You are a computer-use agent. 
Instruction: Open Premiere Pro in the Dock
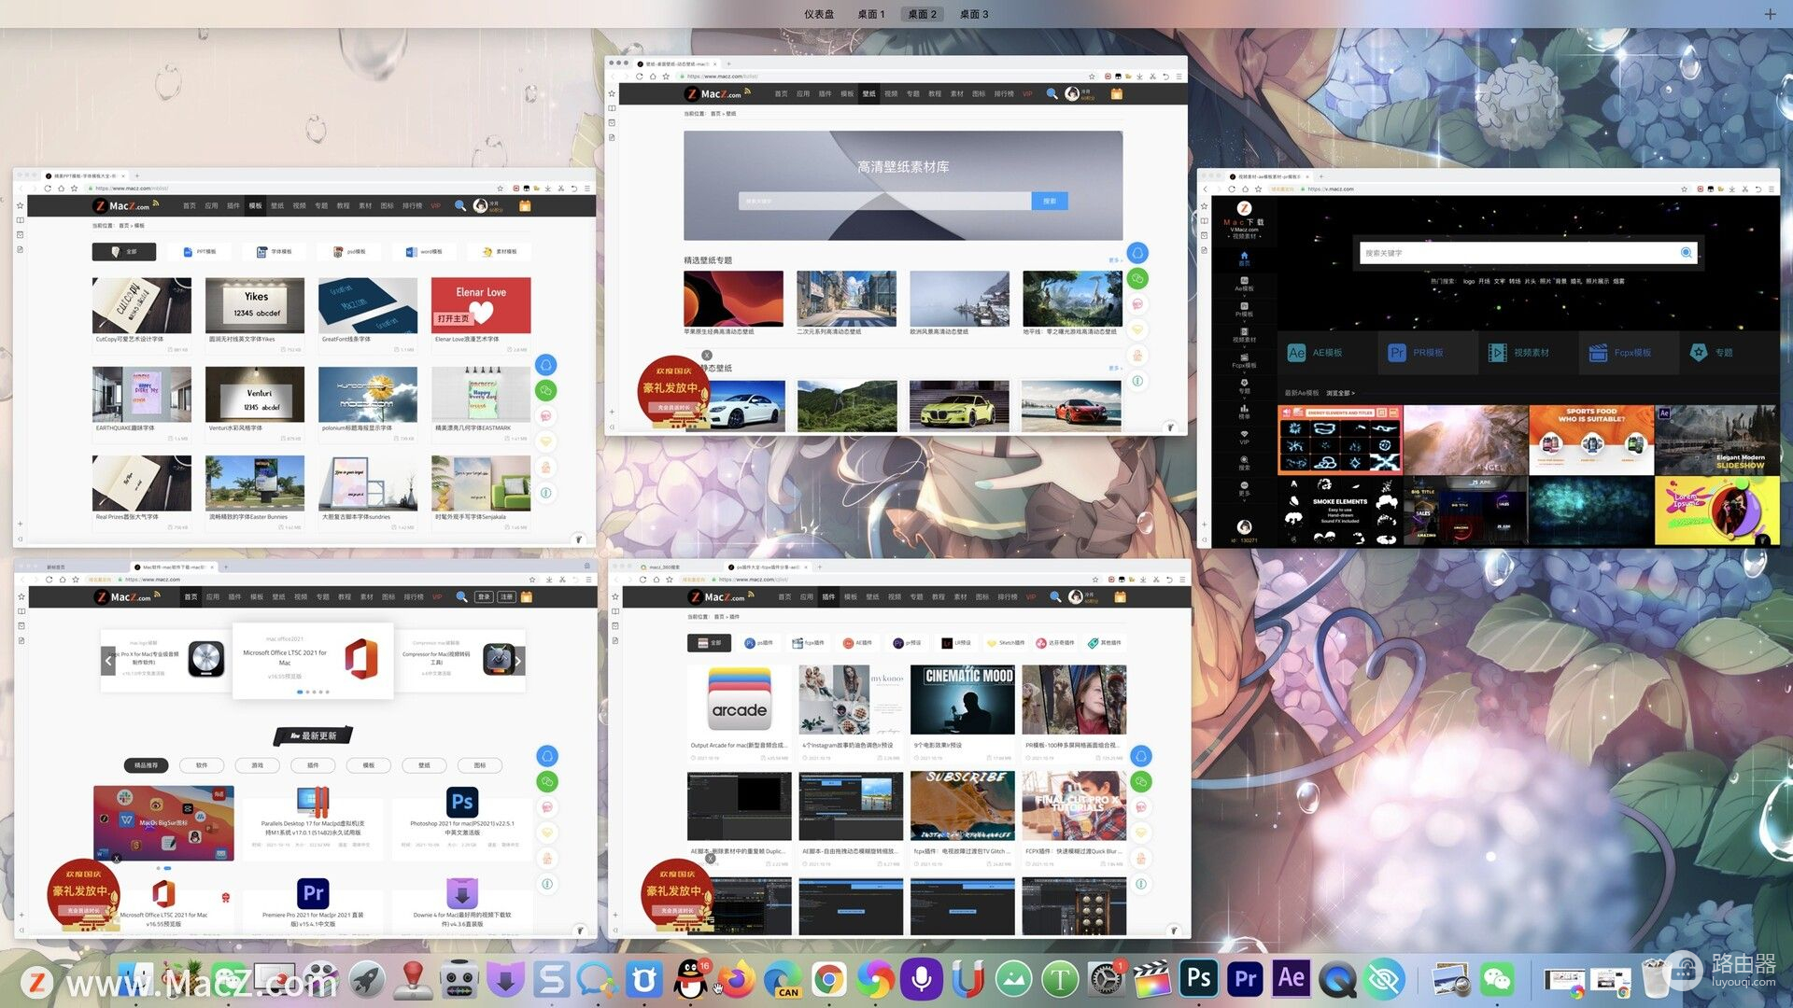[1245, 978]
